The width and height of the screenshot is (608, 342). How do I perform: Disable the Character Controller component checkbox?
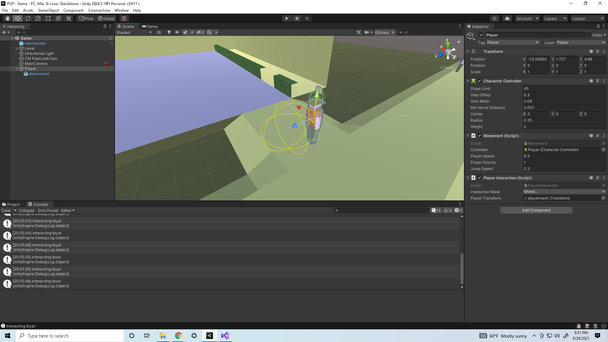click(x=479, y=81)
